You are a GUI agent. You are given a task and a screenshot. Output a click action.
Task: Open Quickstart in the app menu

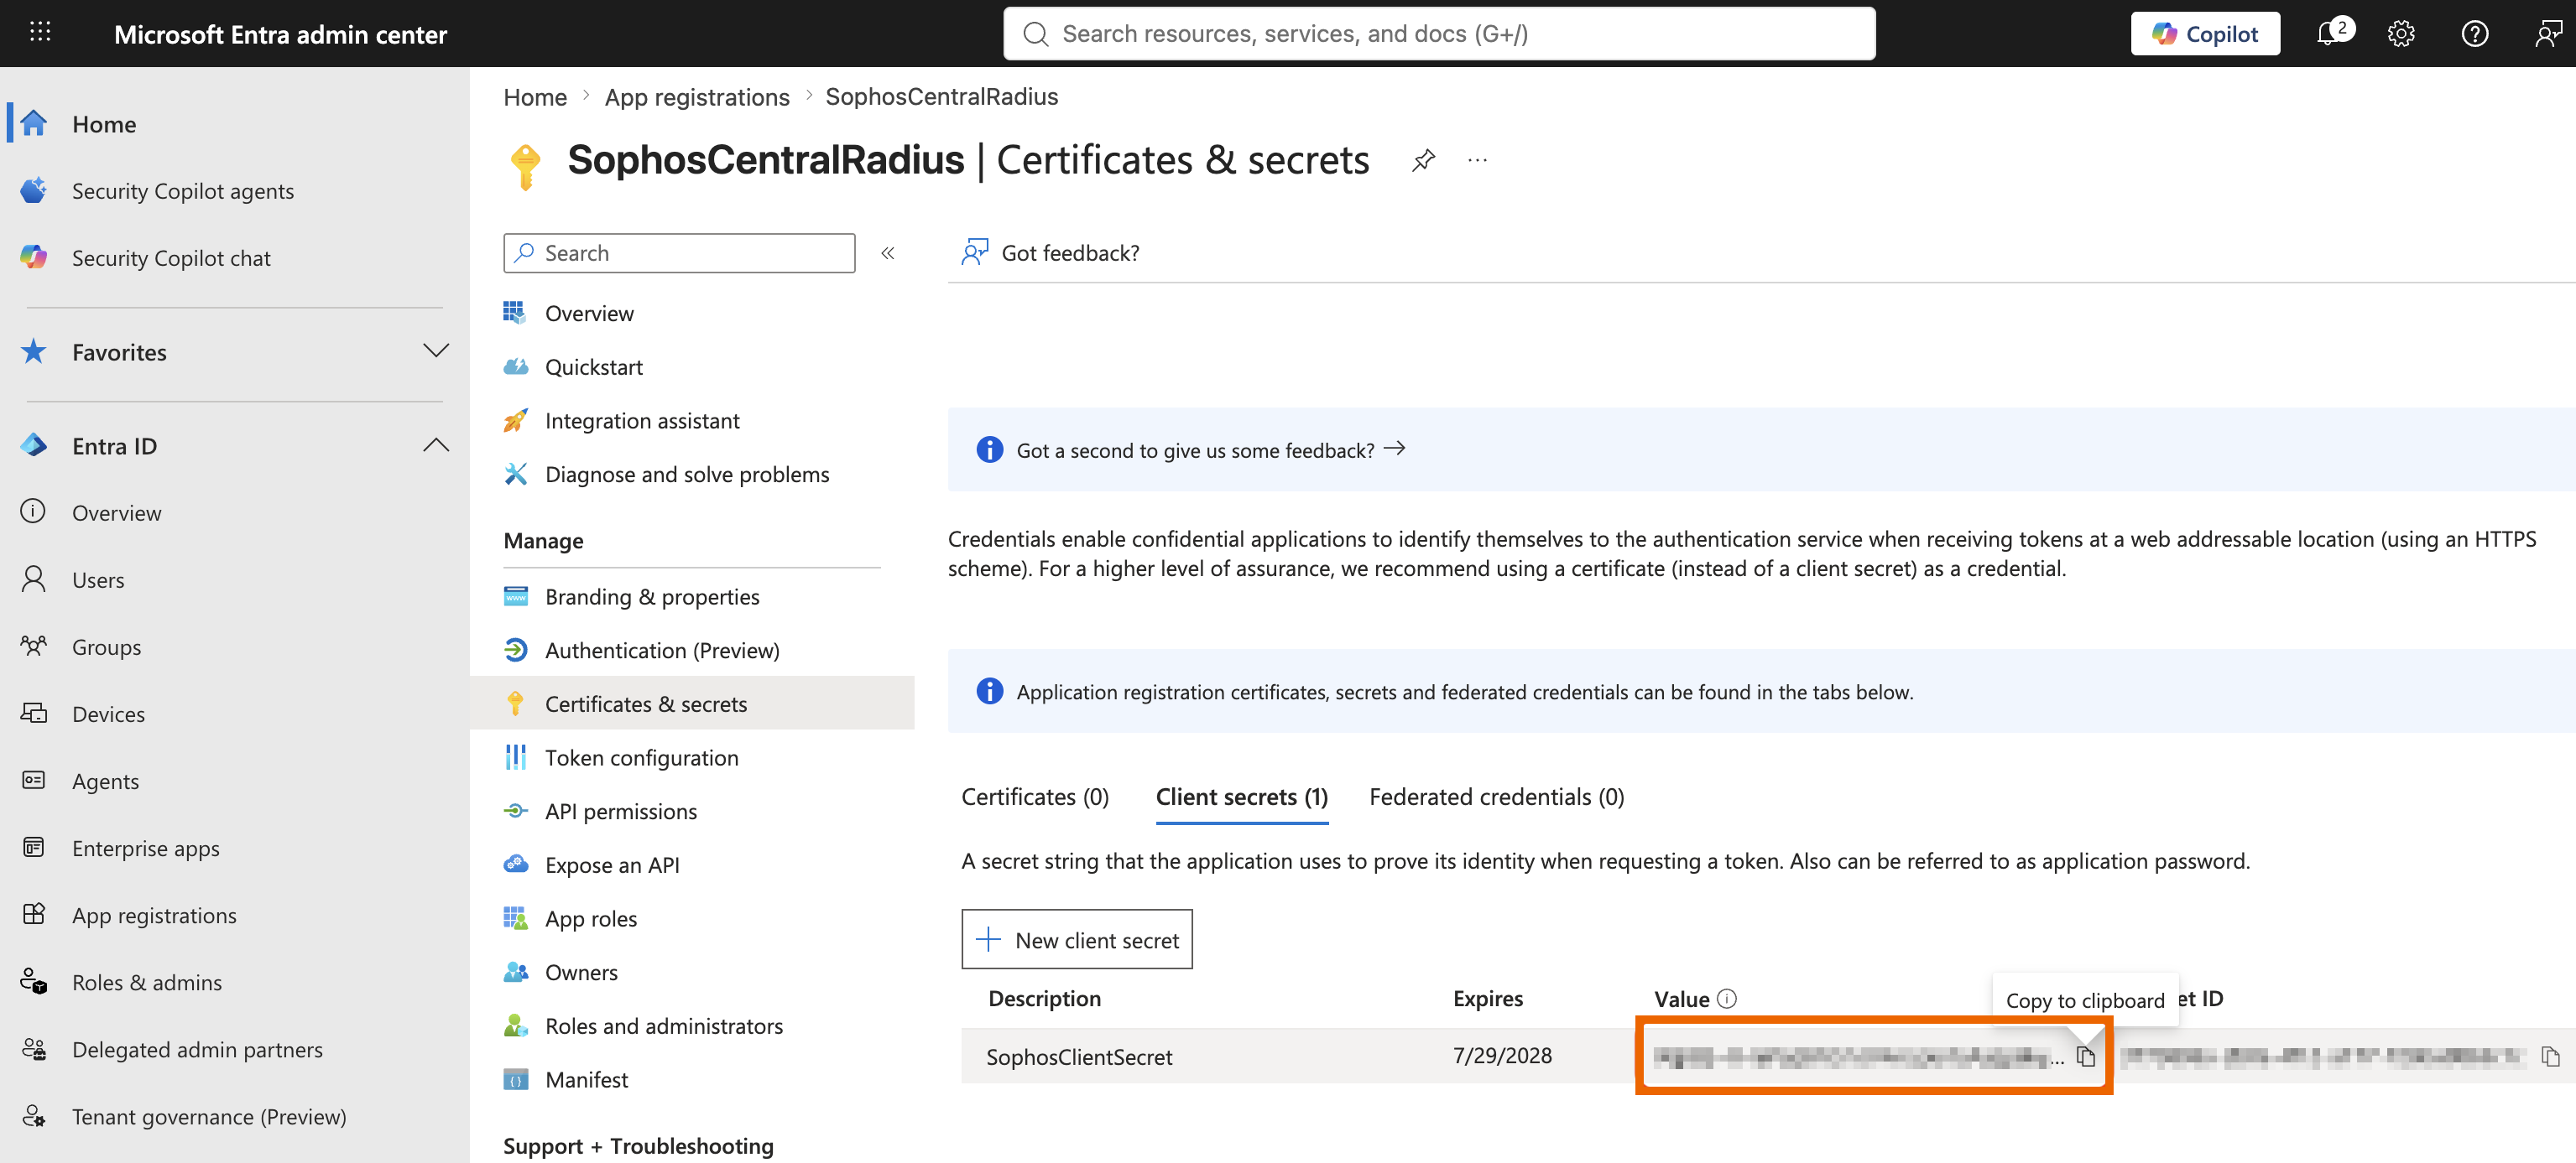pos(593,366)
